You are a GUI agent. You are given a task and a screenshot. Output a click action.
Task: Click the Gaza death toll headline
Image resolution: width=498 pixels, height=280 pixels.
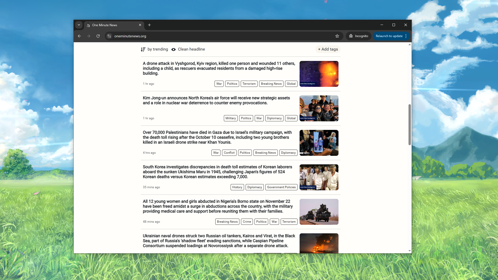tap(217, 137)
